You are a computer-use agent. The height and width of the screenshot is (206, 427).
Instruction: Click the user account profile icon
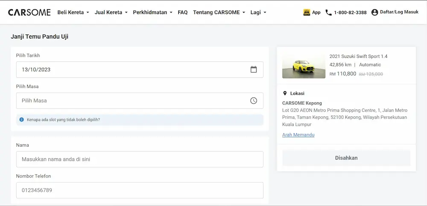375,12
